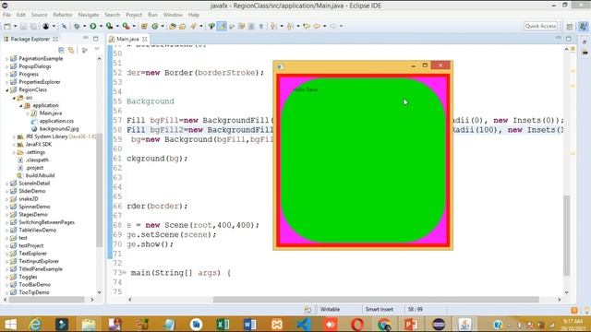Click the Open Type toolbar icon

click(173, 26)
